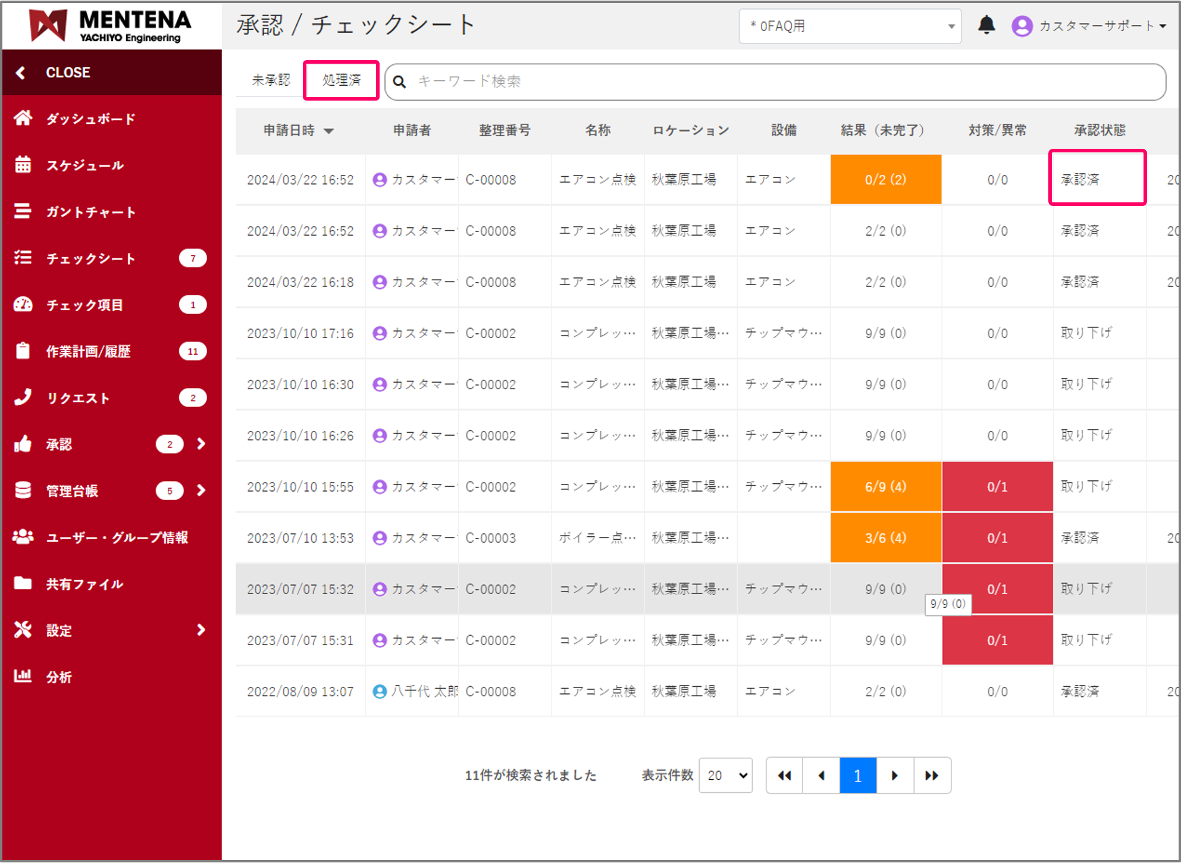Open the 表示件数 page size dropdown

(725, 775)
